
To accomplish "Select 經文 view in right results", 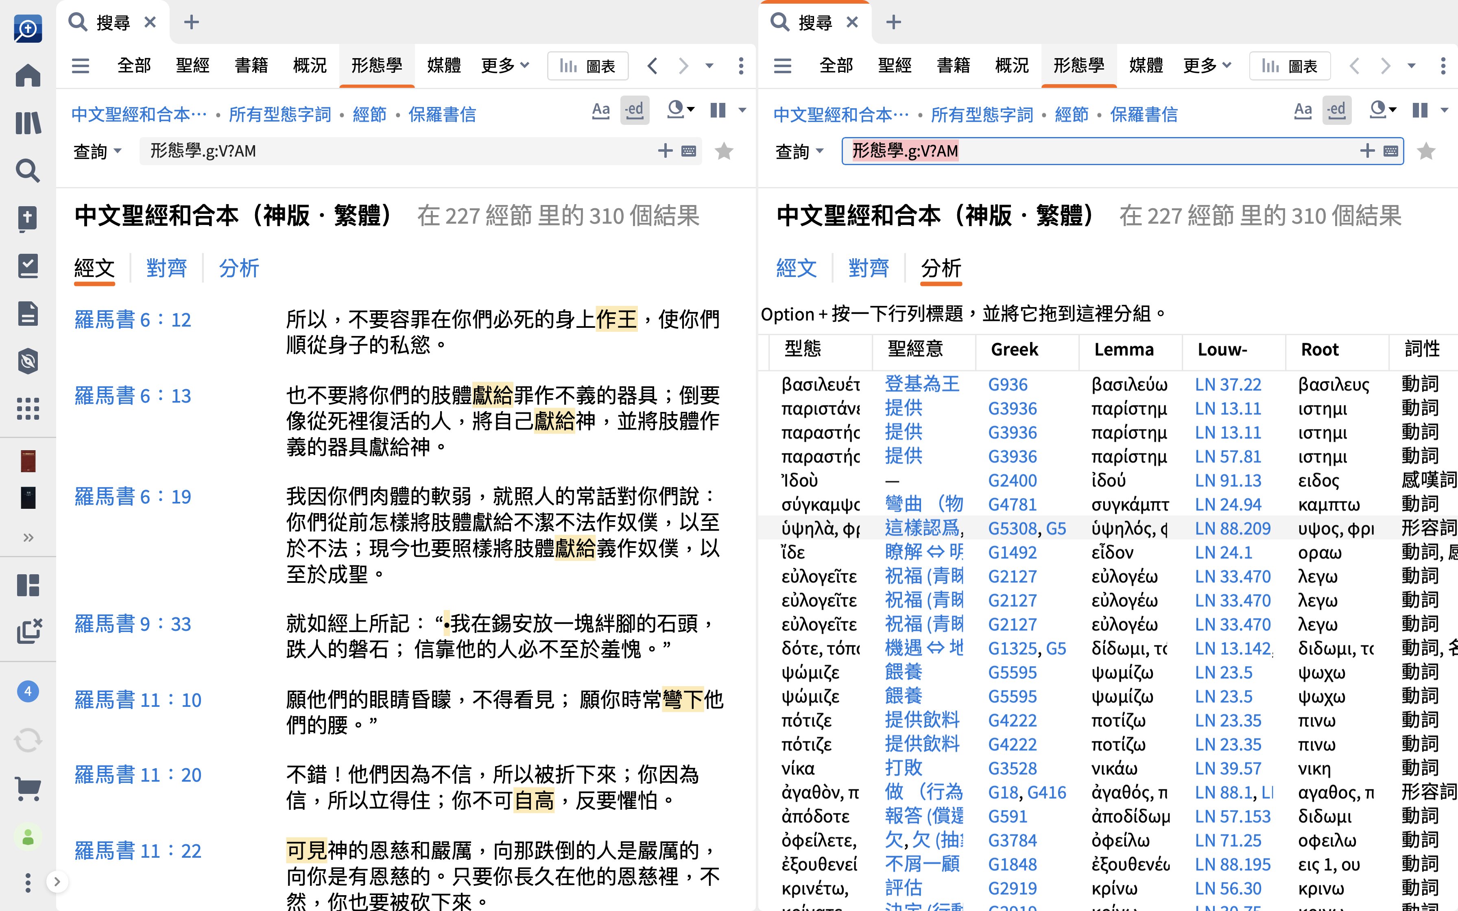I will [x=797, y=268].
